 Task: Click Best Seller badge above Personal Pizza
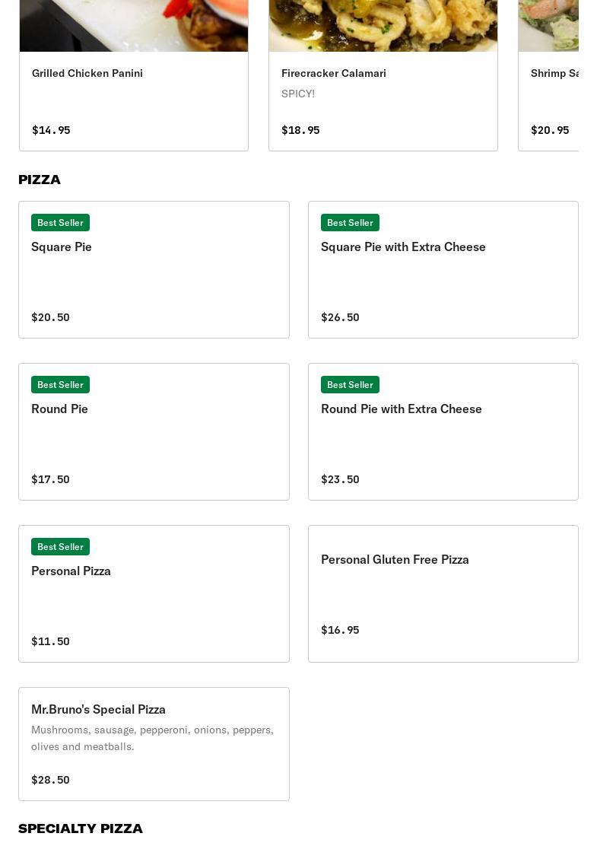60,546
